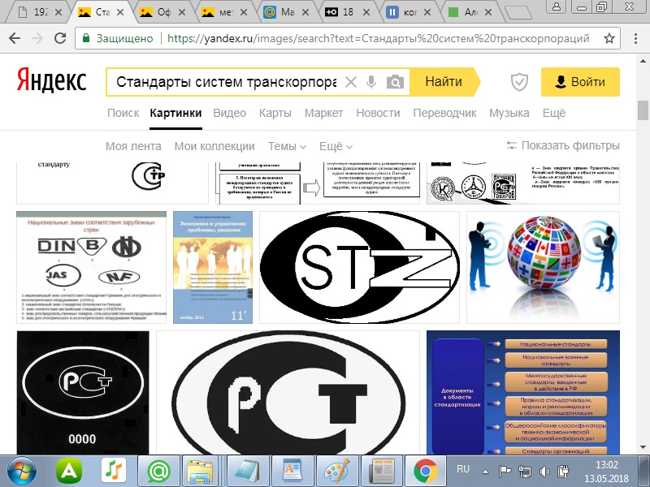Image resolution: width=650 pixels, height=487 pixels.
Task: Click the Яндекс logo
Action: coord(52,80)
